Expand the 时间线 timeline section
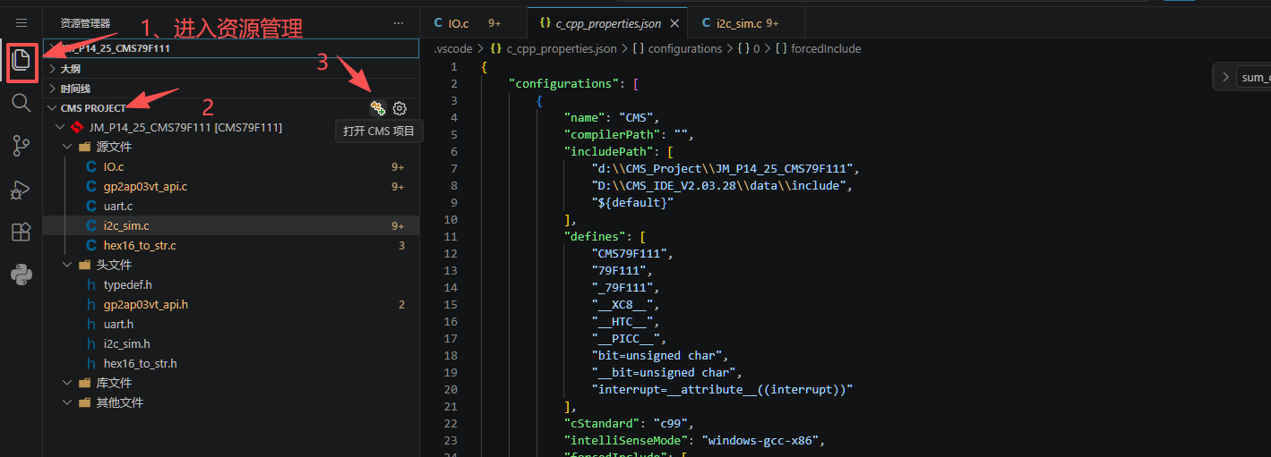1271x457 pixels. (x=231, y=89)
